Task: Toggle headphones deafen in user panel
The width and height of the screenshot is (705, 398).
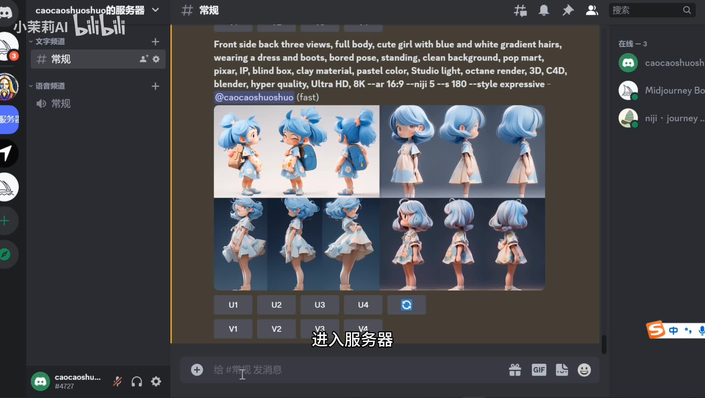Action: pyautogui.click(x=137, y=381)
